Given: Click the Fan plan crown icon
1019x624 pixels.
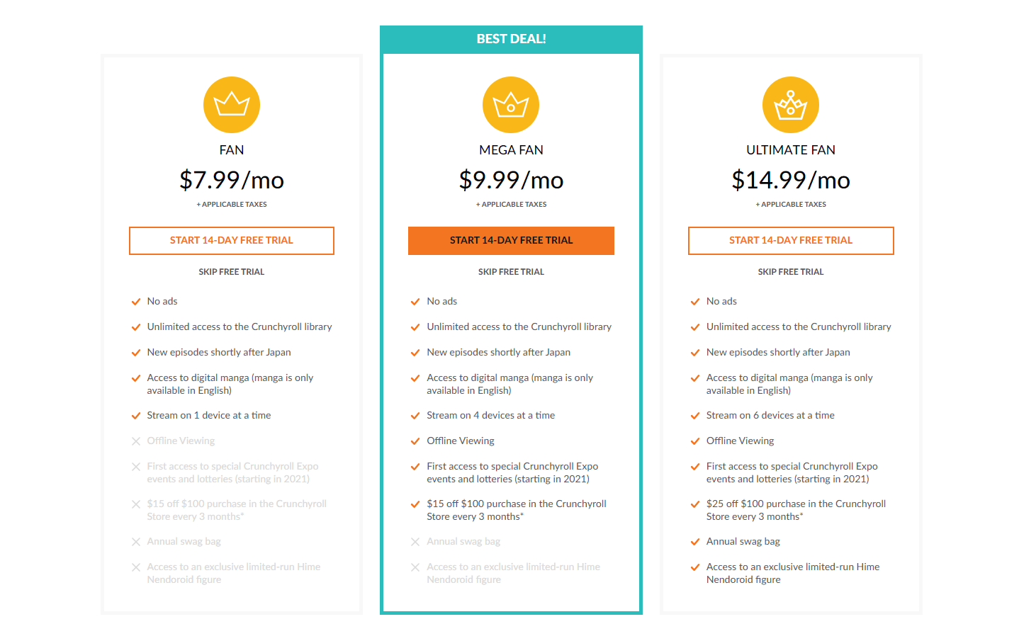Looking at the screenshot, I should [231, 105].
